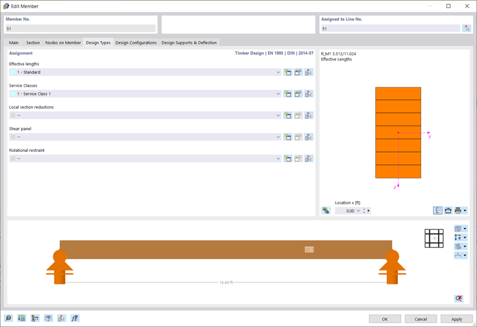Screen dimensions: 477x327
Task: Click cyan swatch of Service Class 1
Action: click(13, 94)
